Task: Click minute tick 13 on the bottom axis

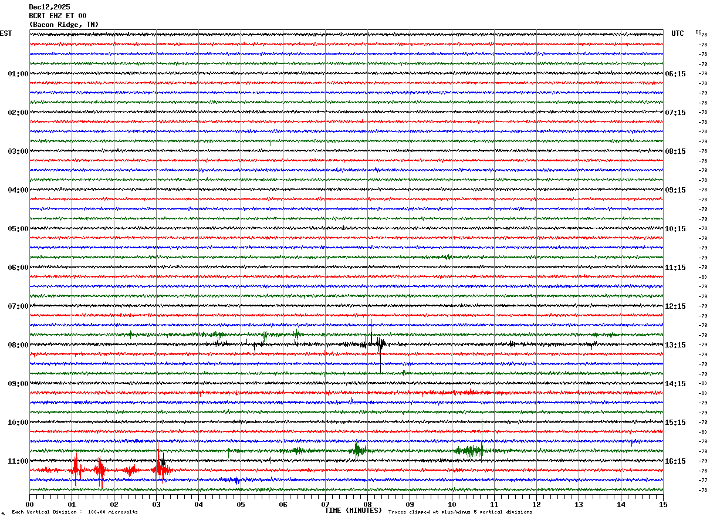Action: [x=579, y=504]
